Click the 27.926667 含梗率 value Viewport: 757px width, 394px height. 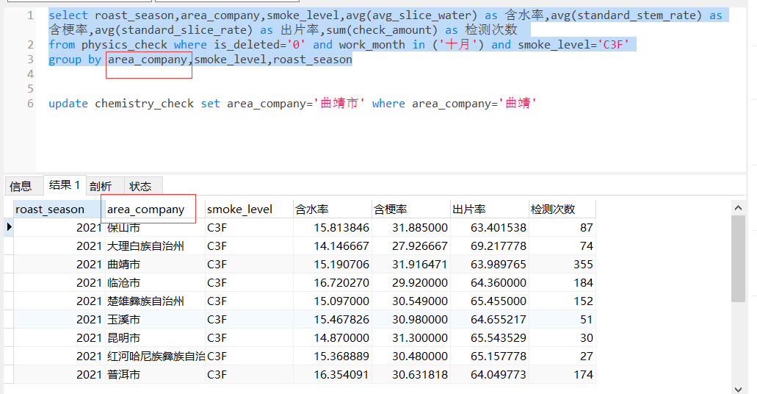pyautogui.click(x=419, y=246)
